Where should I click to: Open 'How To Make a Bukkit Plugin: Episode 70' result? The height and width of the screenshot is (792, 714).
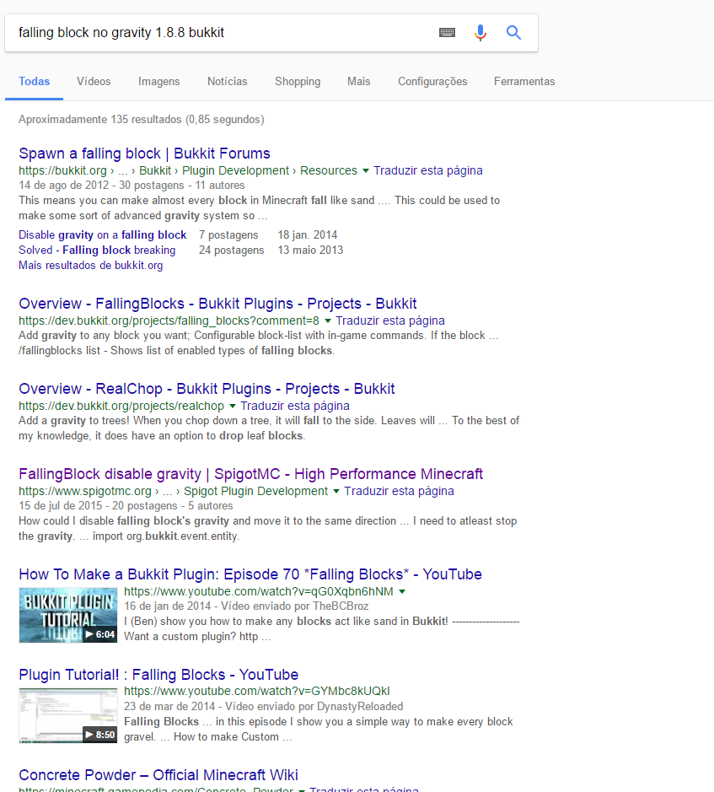(250, 574)
